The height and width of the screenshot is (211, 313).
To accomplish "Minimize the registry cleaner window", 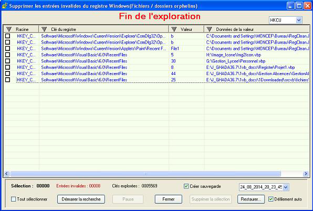I will (290, 6).
